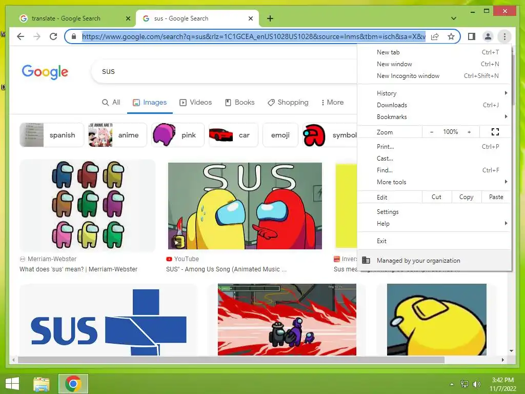
Task: Bookmark this tab with the star icon
Action: tap(451, 36)
